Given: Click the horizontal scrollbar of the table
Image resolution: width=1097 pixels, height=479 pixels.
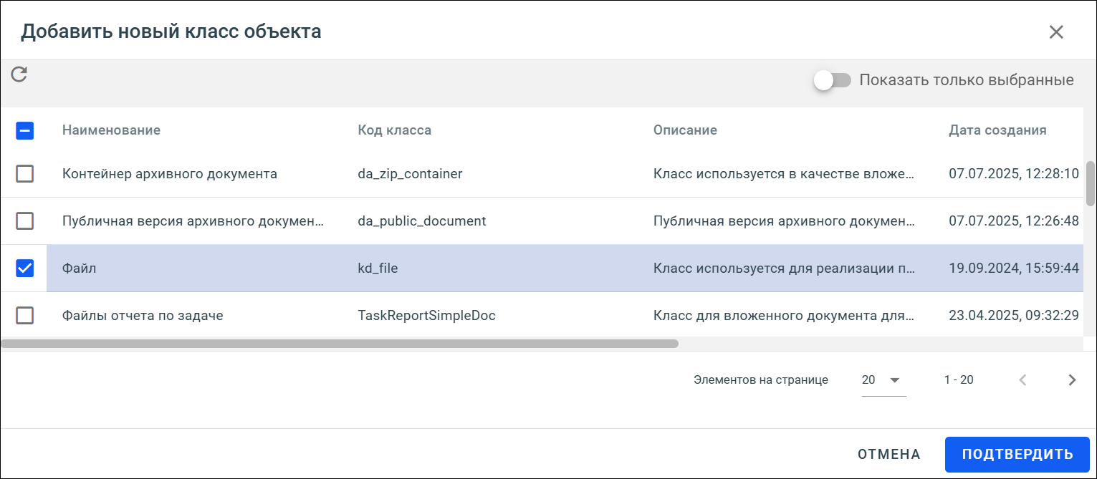Looking at the screenshot, I should pos(340,344).
